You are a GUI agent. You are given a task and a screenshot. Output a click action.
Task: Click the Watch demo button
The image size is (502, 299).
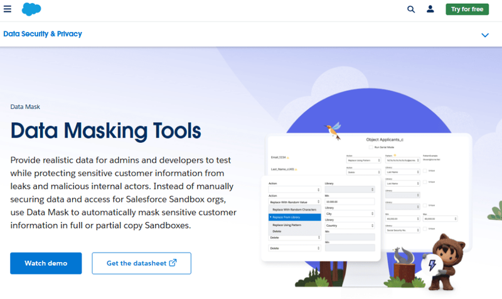pyautogui.click(x=46, y=263)
